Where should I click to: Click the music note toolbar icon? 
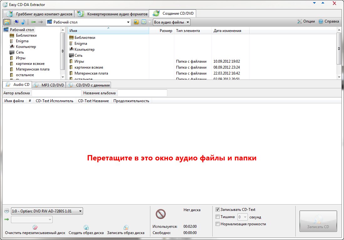(23, 22)
